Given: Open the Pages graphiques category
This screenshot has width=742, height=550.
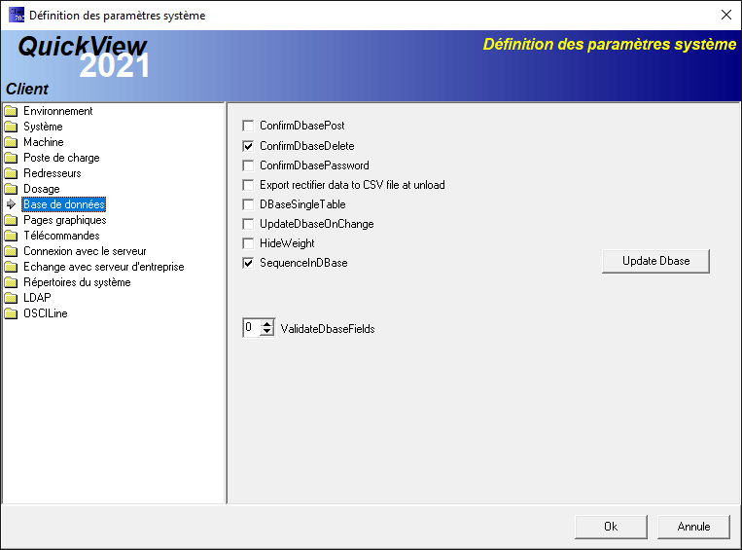Looking at the screenshot, I should pyautogui.click(x=65, y=220).
